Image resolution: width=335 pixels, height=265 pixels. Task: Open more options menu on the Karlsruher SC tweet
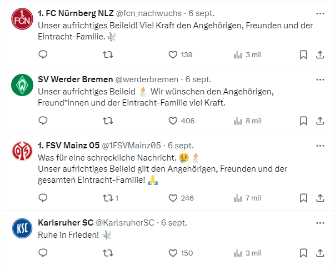[x=320, y=223]
